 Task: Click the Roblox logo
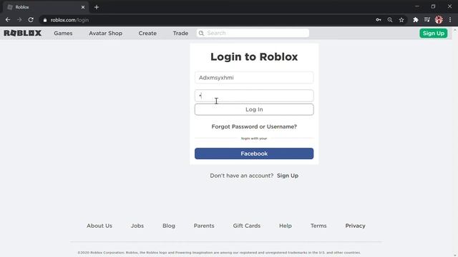click(22, 33)
